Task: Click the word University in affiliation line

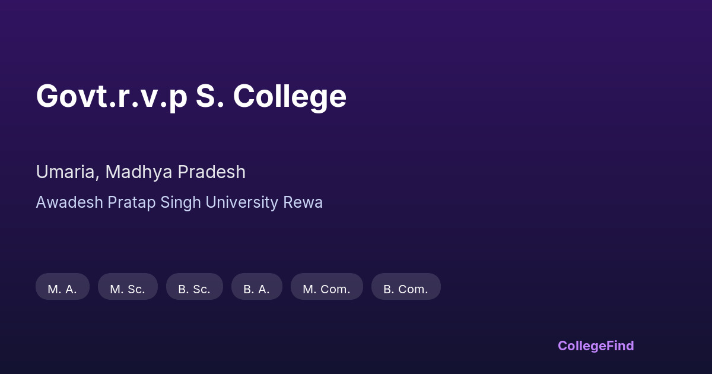Action: point(241,202)
